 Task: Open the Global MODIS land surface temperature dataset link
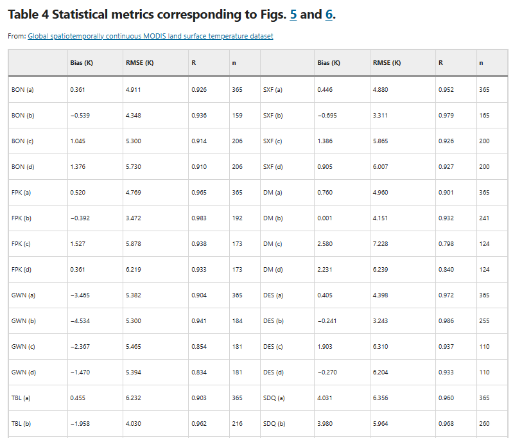tap(150, 36)
